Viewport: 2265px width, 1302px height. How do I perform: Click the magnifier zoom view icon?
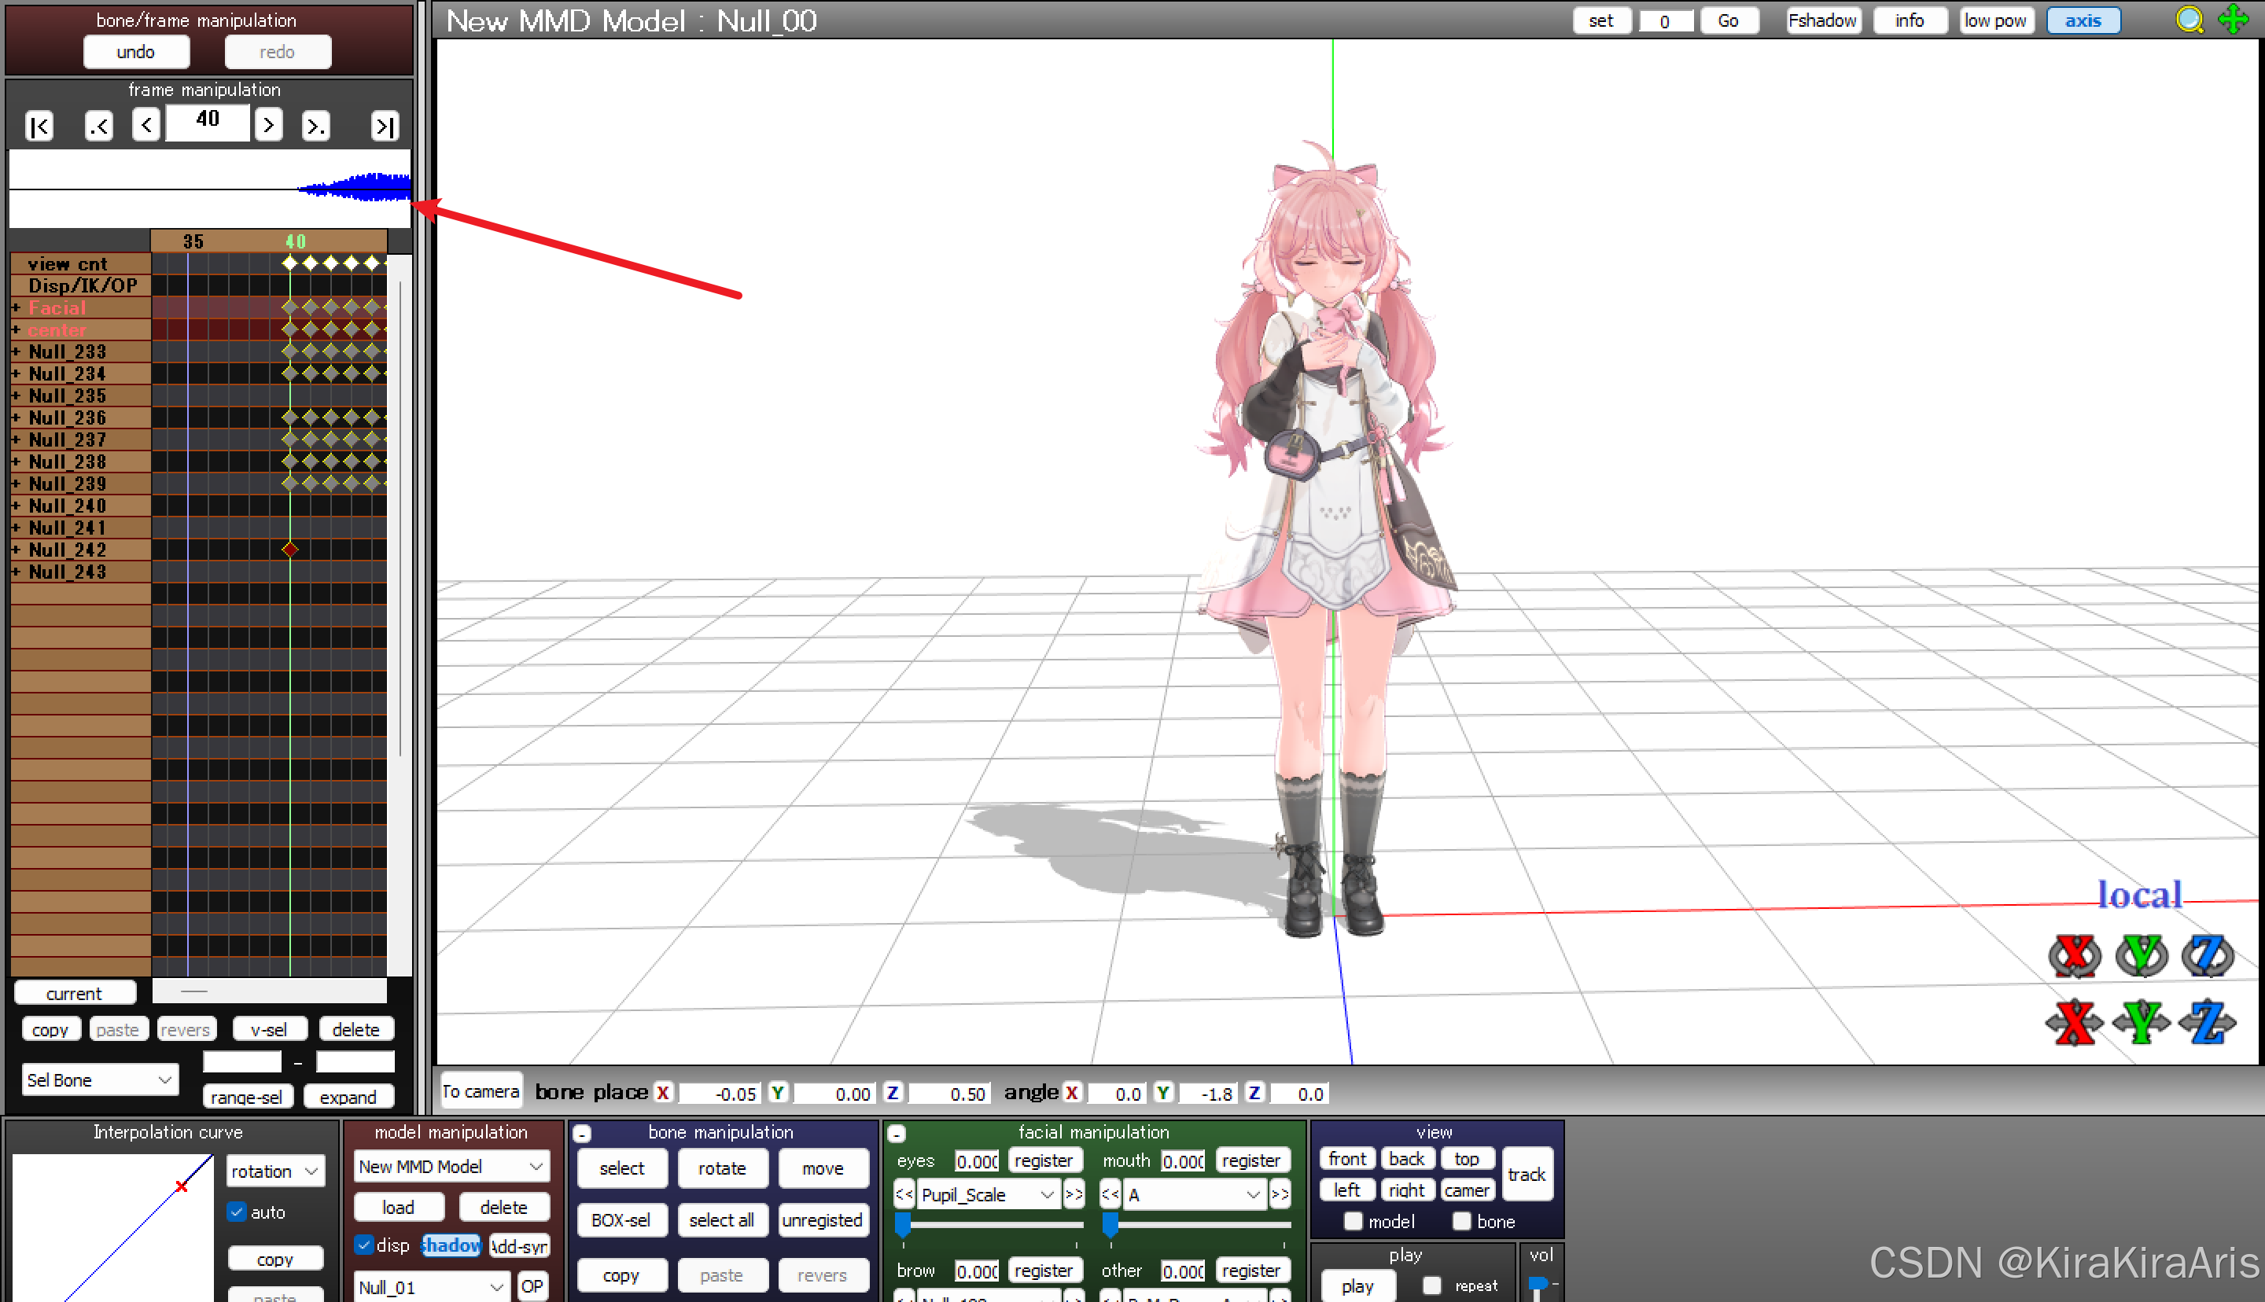pyautogui.click(x=2188, y=20)
